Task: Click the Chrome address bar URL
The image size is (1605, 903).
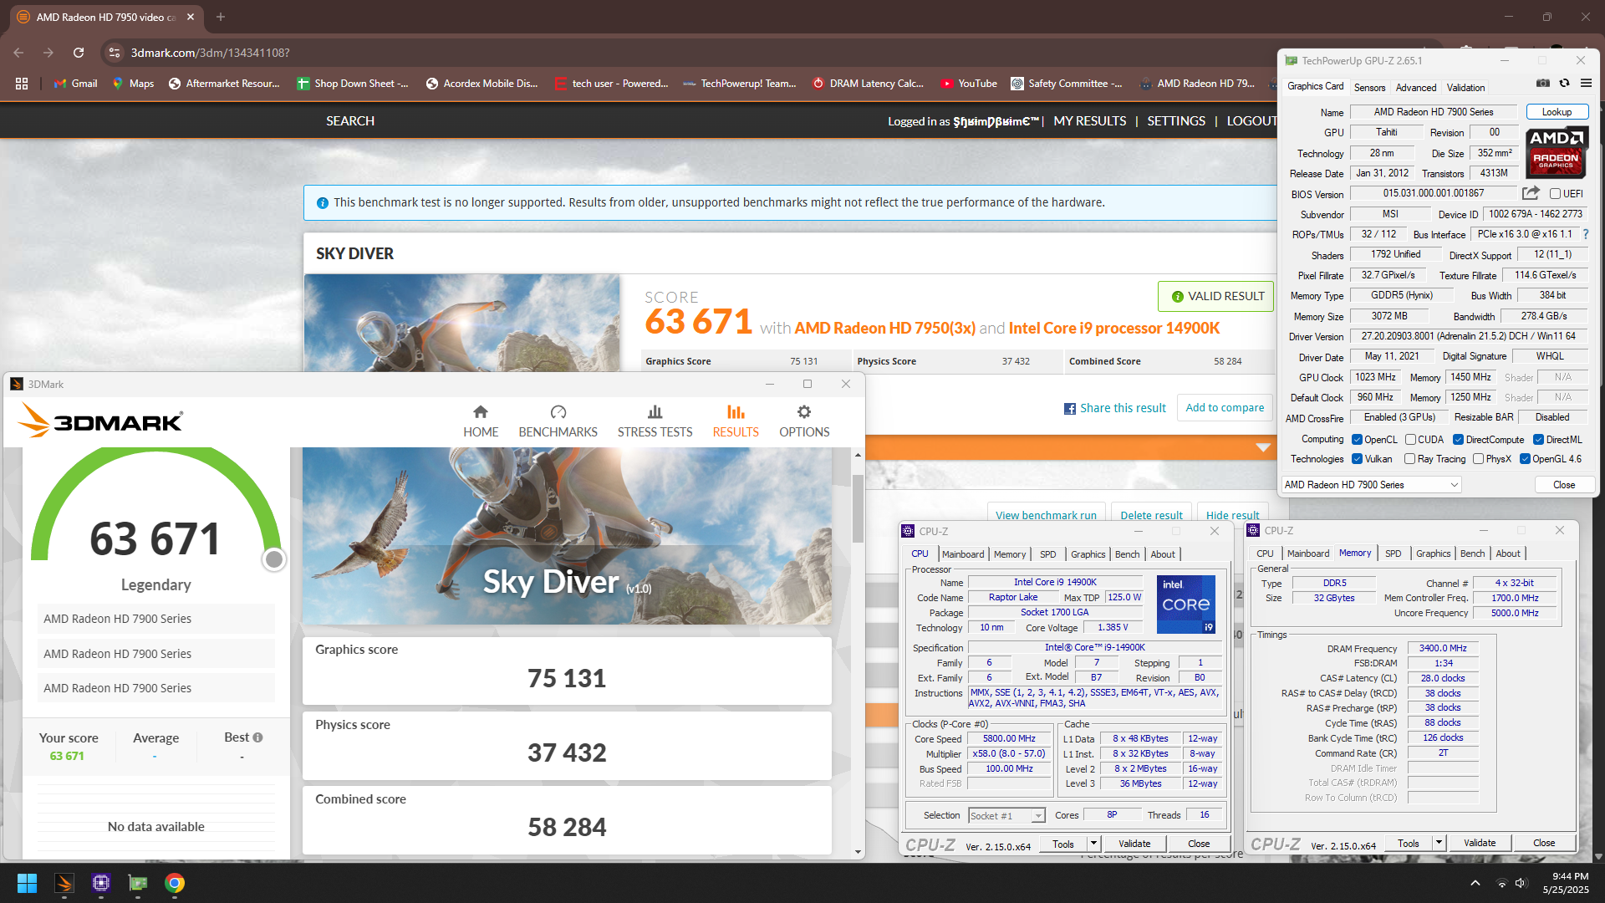Action: 210,53
